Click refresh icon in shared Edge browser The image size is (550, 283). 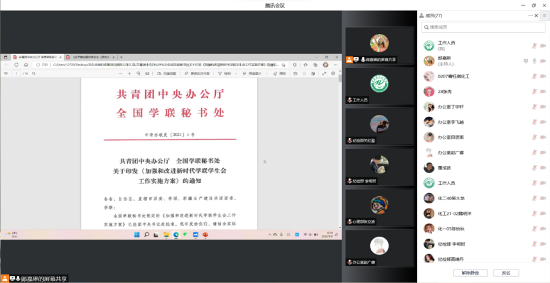pos(16,65)
